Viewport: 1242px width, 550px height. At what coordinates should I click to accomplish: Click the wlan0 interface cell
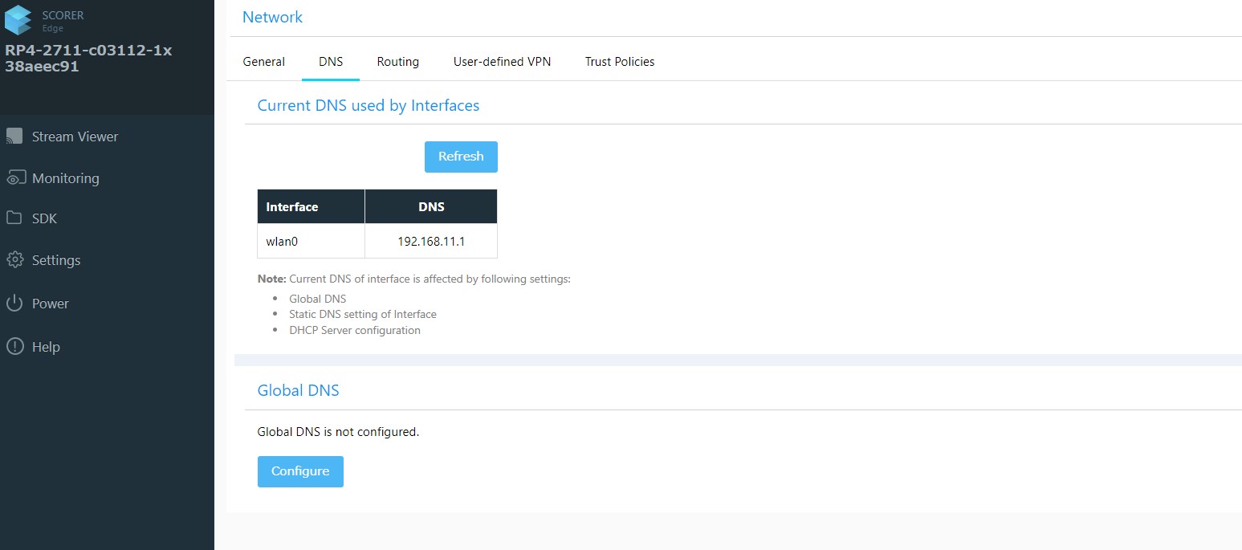point(311,241)
